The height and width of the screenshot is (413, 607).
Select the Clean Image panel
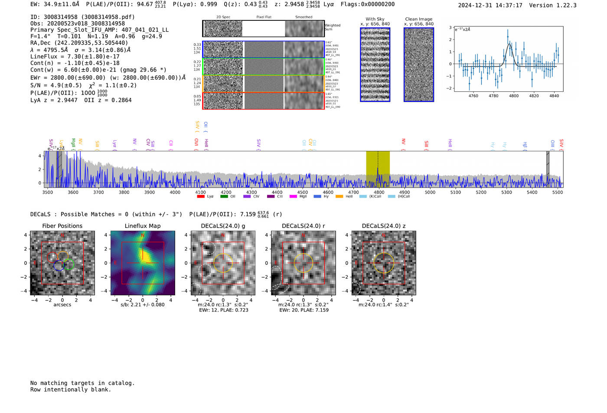[x=419, y=65]
